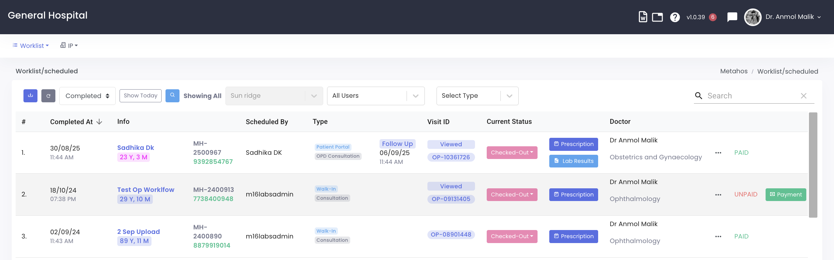Open the folder icon in top bar

pos(657,17)
